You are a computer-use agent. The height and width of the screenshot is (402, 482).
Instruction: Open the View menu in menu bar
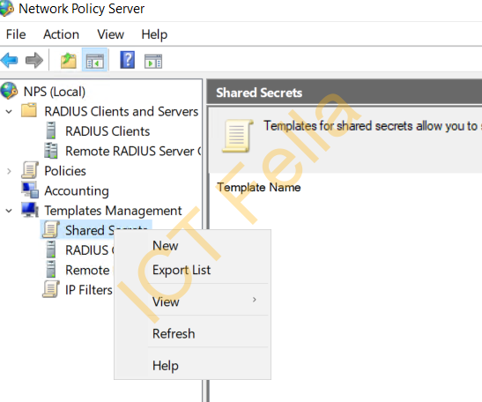pos(110,34)
